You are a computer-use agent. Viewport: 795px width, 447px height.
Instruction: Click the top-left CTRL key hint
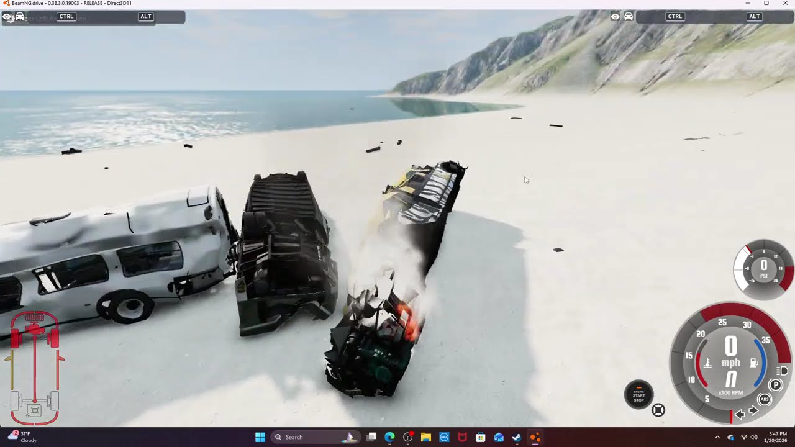pyautogui.click(x=66, y=17)
